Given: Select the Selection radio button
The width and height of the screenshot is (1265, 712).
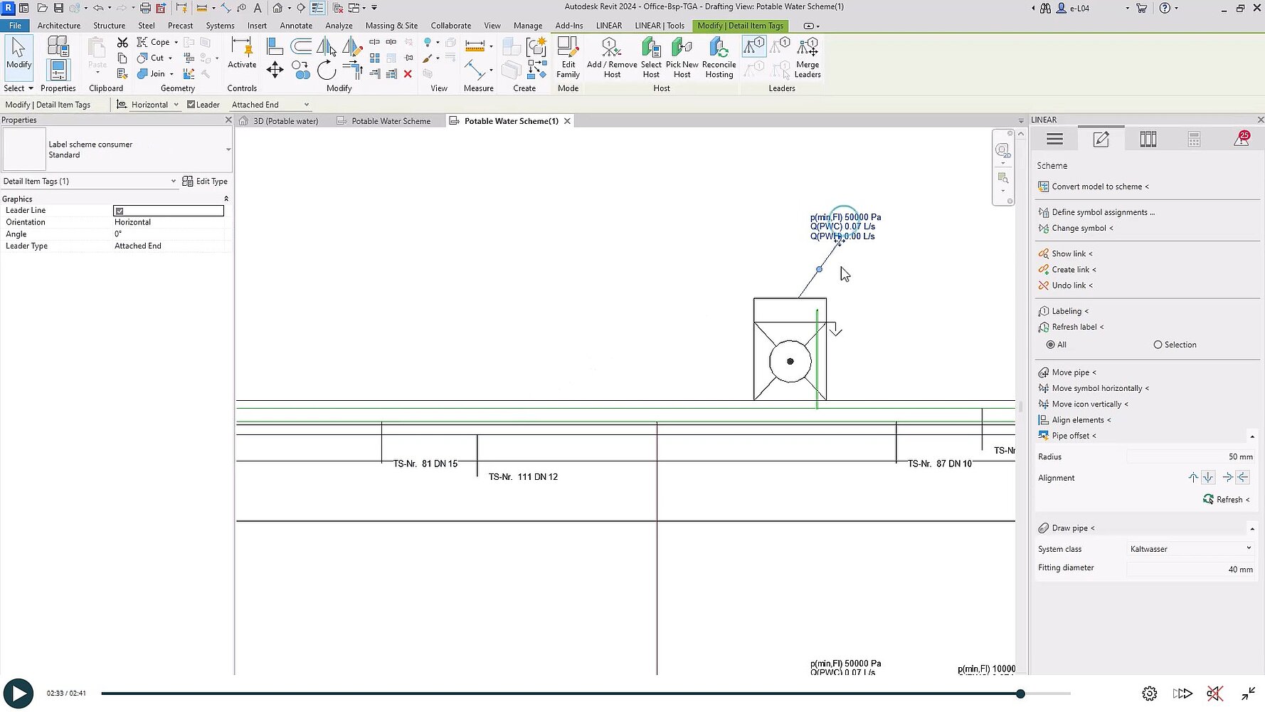Looking at the screenshot, I should pos(1158,345).
